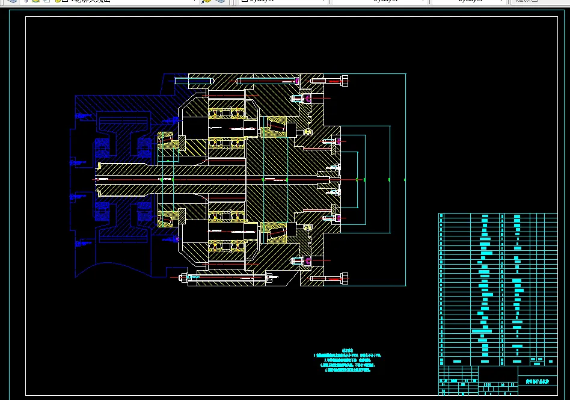This screenshot has height=400, width=570.
Task: Open the layer properties manager icon
Action: (13, 1)
